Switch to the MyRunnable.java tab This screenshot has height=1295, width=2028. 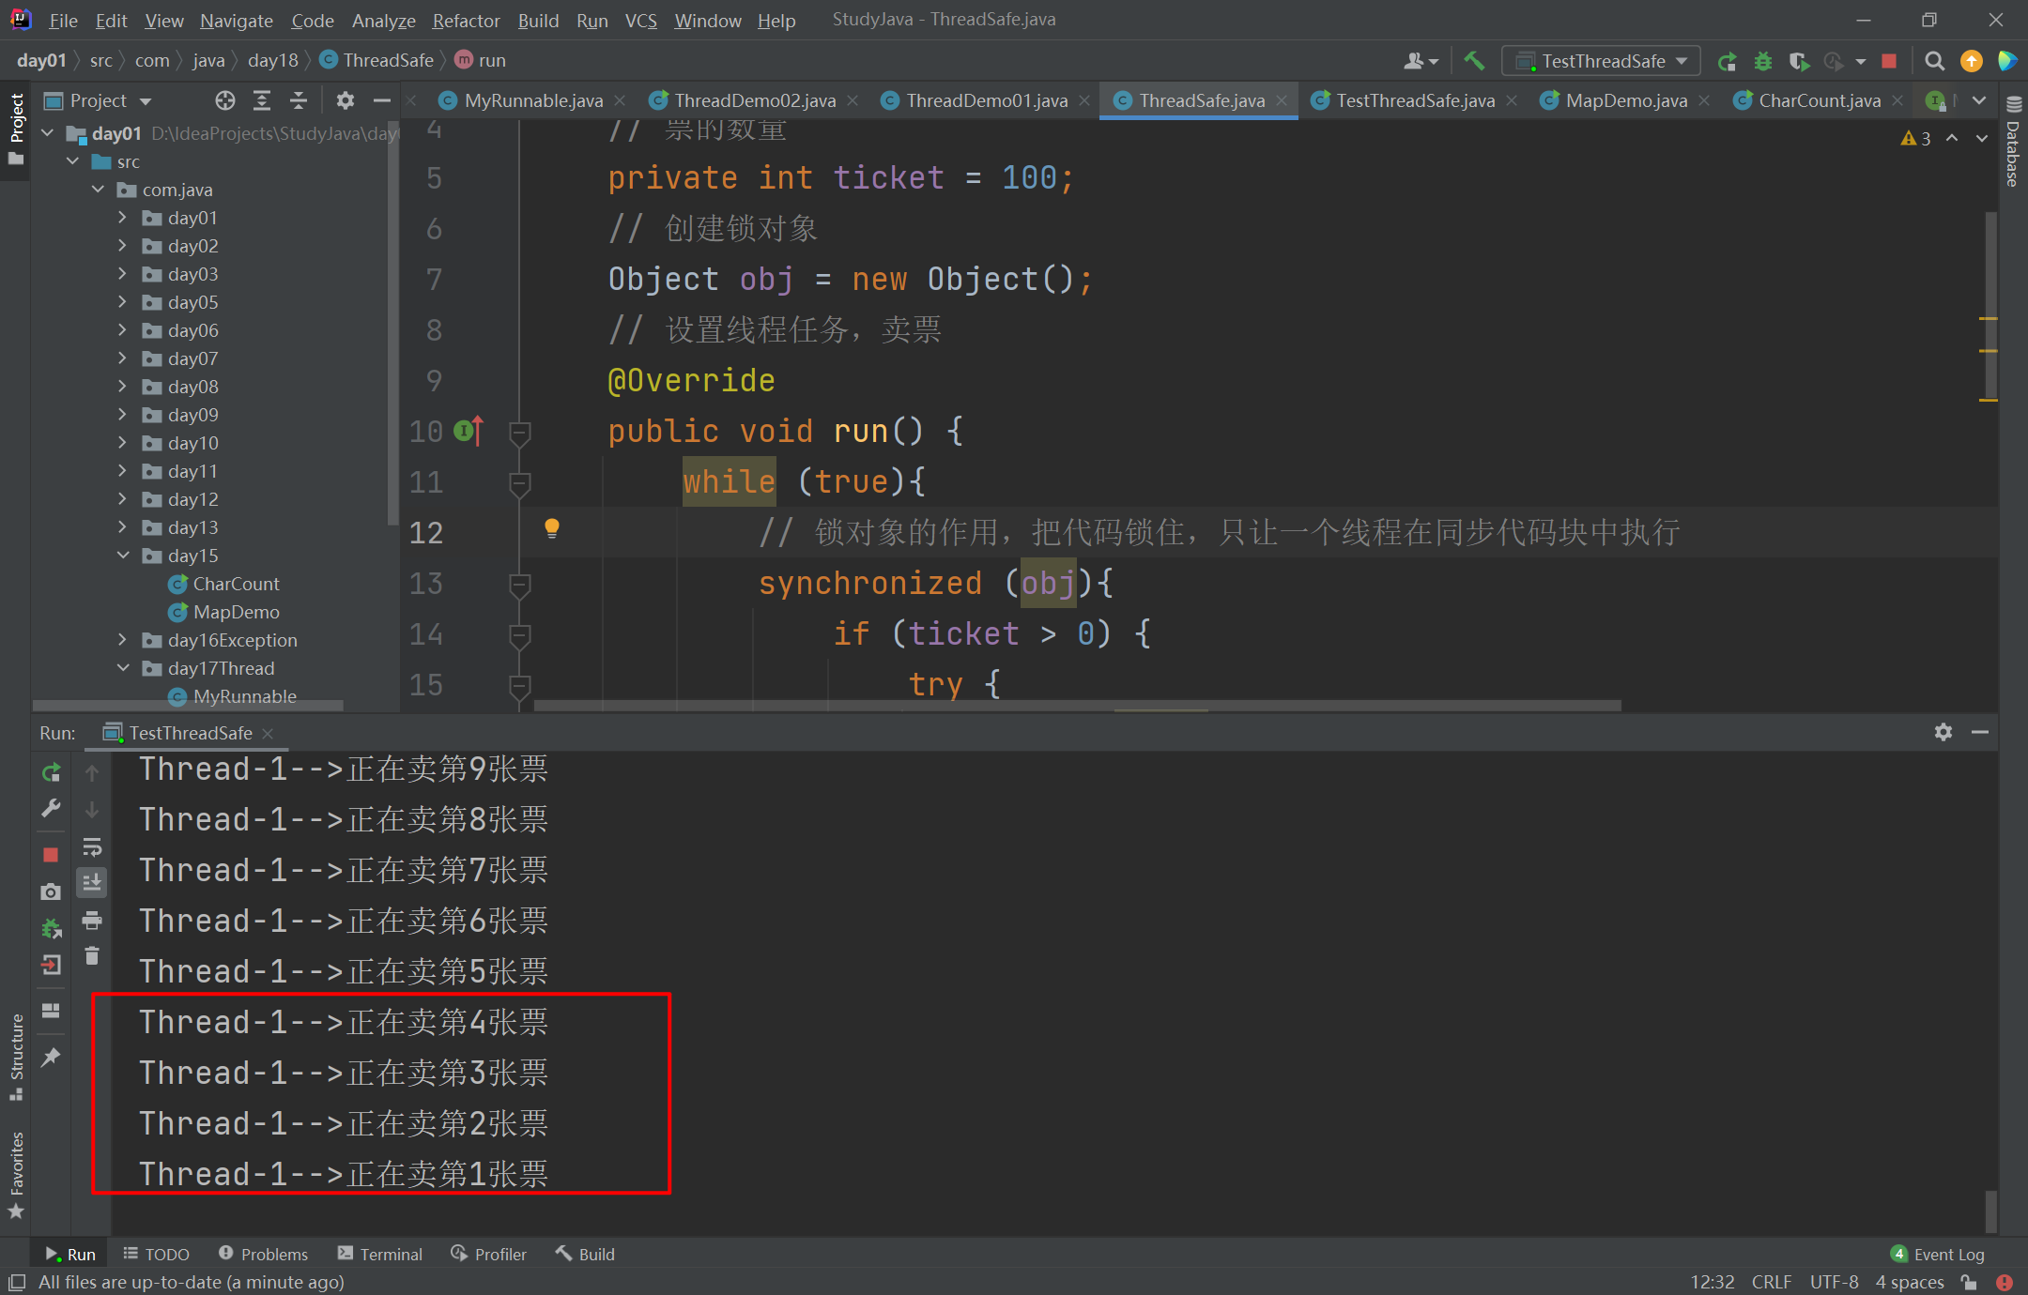pyautogui.click(x=533, y=100)
